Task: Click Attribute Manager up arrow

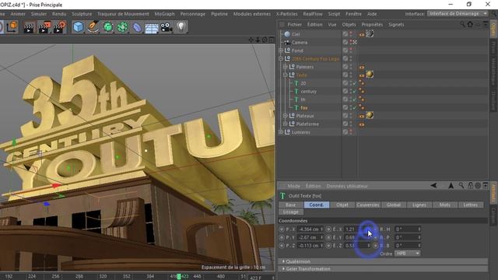Action: click(451, 186)
